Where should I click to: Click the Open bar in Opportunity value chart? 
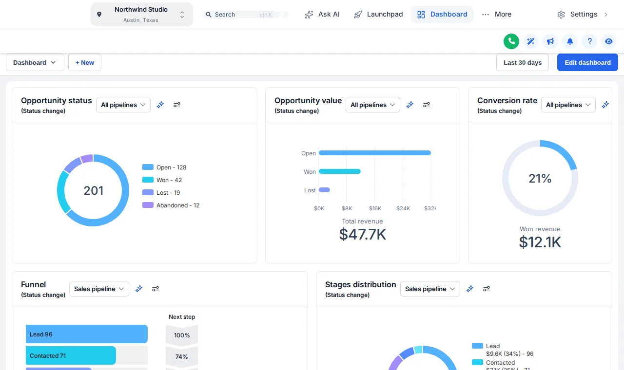point(375,153)
